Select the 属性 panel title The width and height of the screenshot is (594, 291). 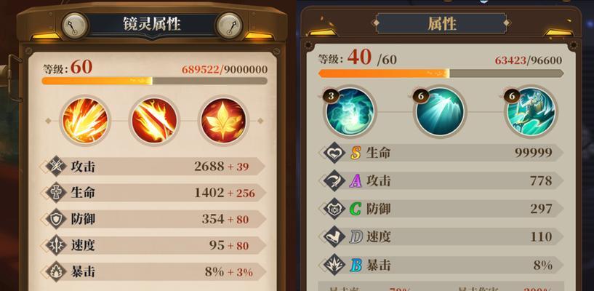tap(441, 24)
